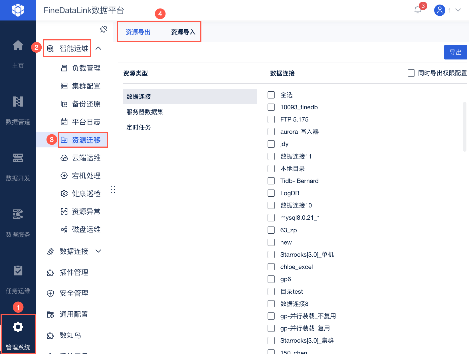This screenshot has height=354, width=469.
Task: Open 健康巡检 in sidebar
Action: point(86,194)
